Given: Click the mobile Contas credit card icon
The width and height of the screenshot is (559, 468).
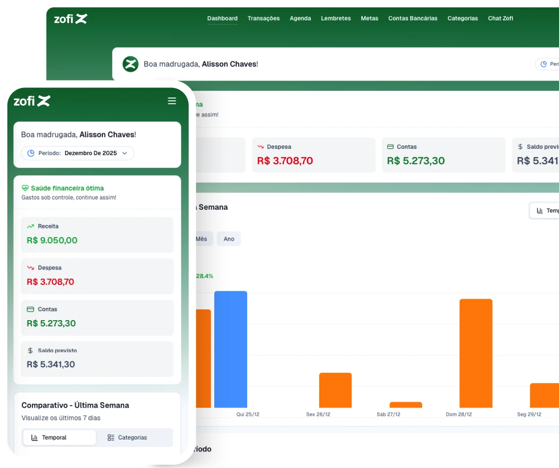Looking at the screenshot, I should click(30, 309).
